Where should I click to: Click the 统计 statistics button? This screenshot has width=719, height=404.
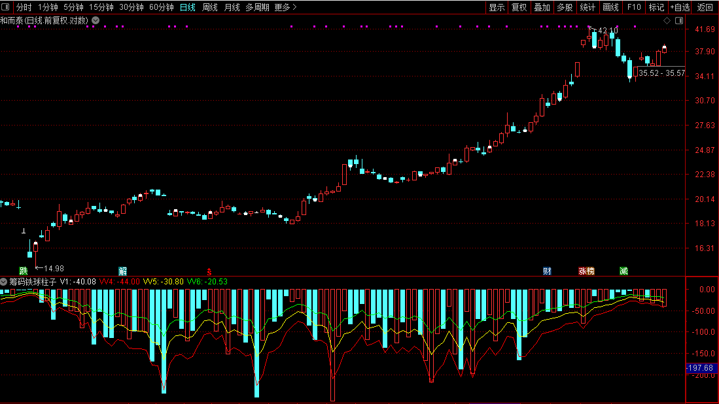(x=588, y=7)
